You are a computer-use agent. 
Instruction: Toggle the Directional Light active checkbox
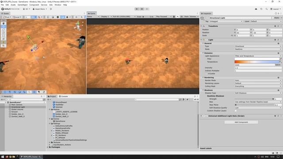[207, 18]
